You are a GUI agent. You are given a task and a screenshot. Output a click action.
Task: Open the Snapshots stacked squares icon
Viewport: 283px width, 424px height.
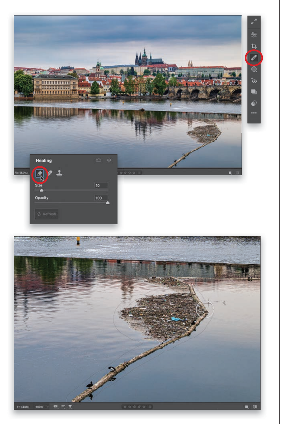[x=254, y=92]
